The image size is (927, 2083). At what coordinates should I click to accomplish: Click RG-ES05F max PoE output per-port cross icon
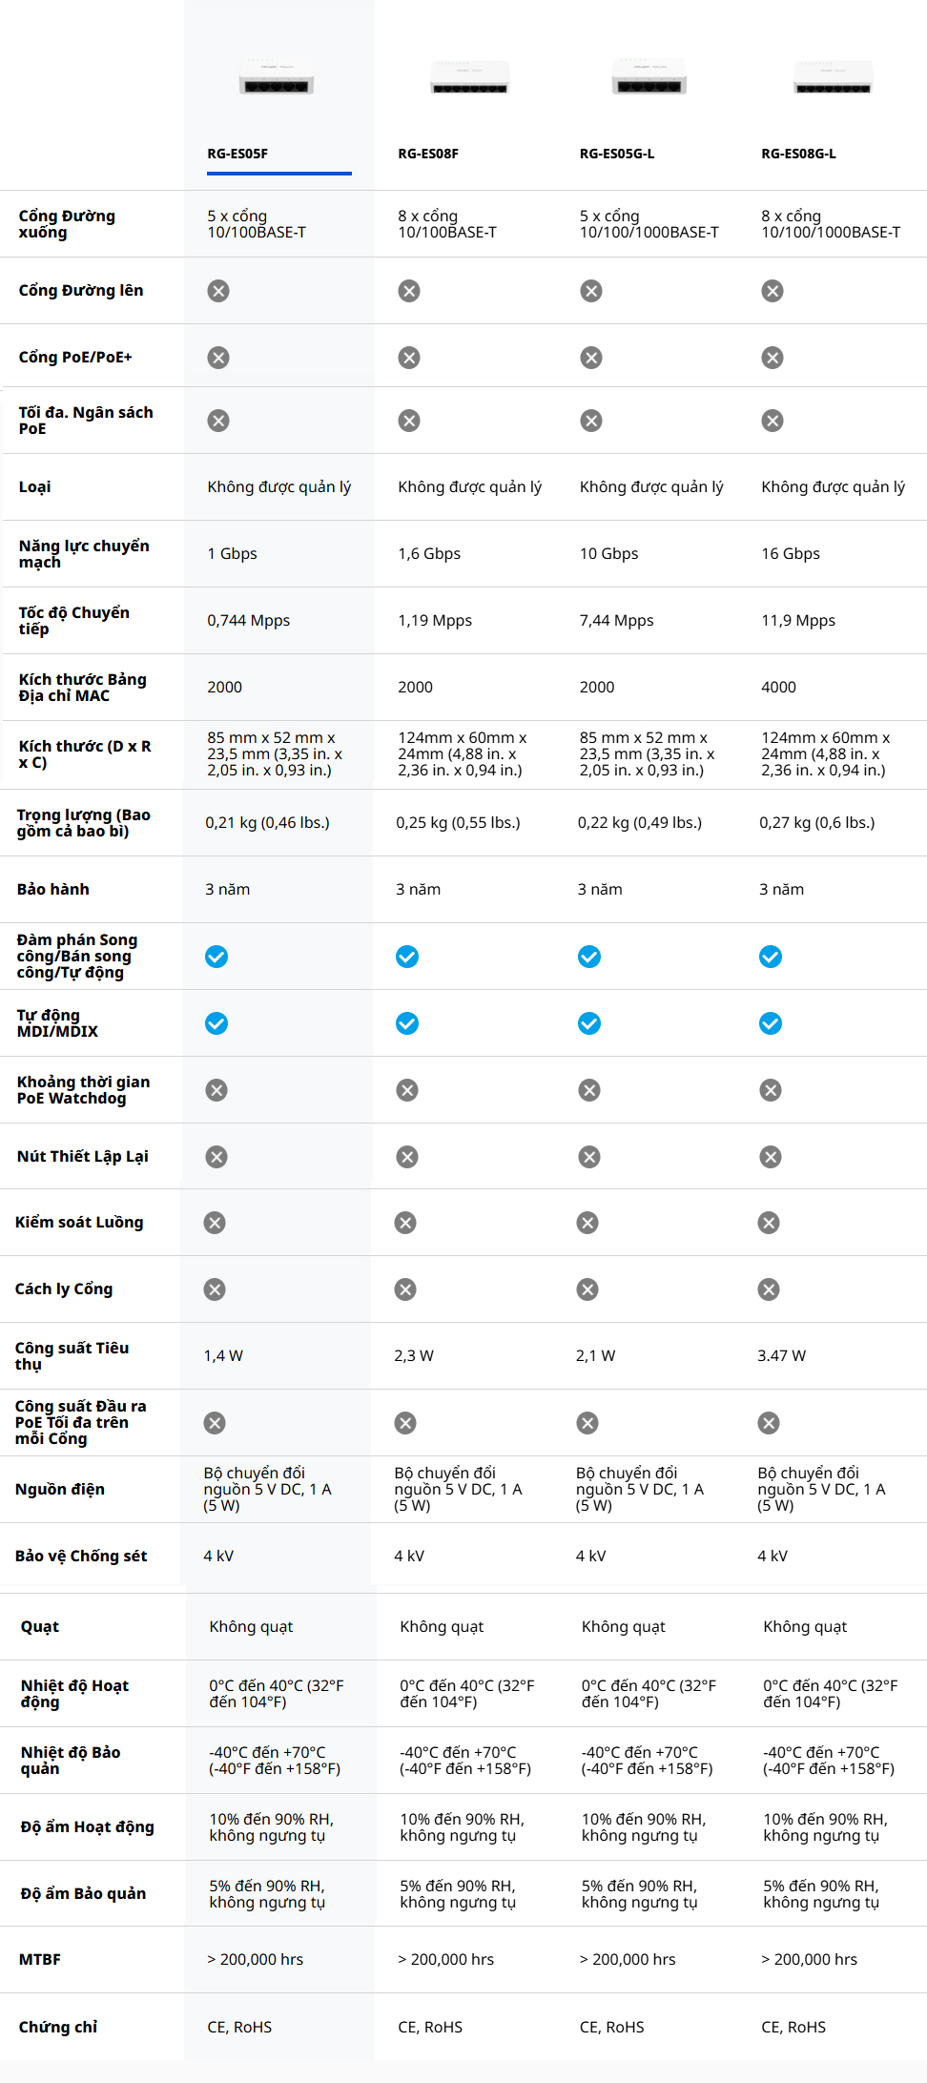(x=215, y=1423)
